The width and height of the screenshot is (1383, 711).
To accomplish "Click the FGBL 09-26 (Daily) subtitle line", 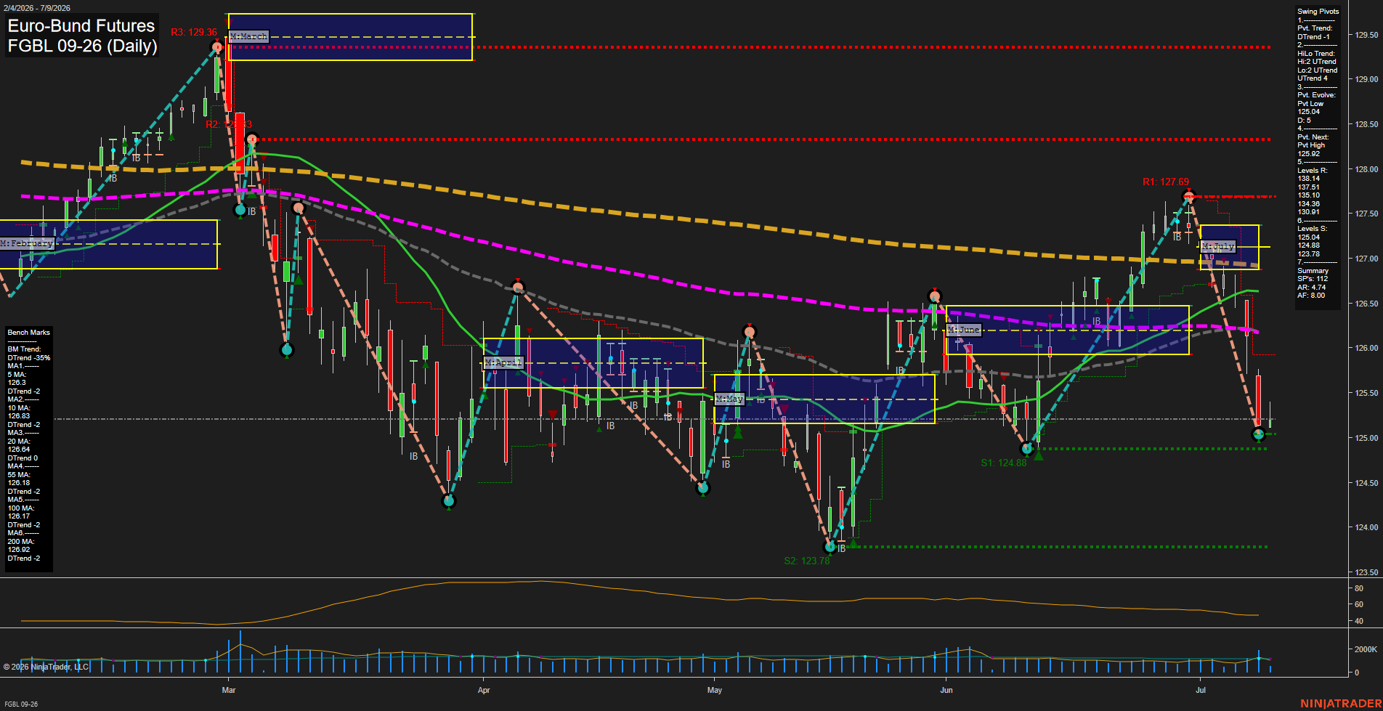I will (82, 46).
